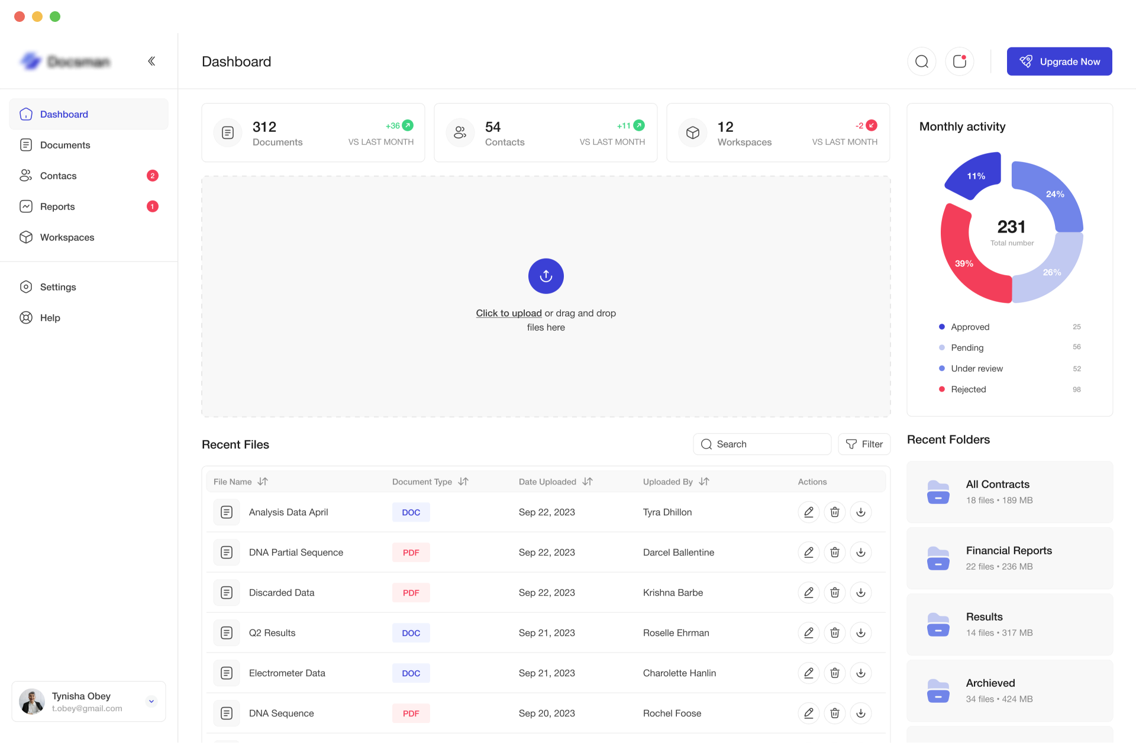Screen dimensions: 1136x743
Task: Focus the Recent Files search field
Action: tap(762, 444)
